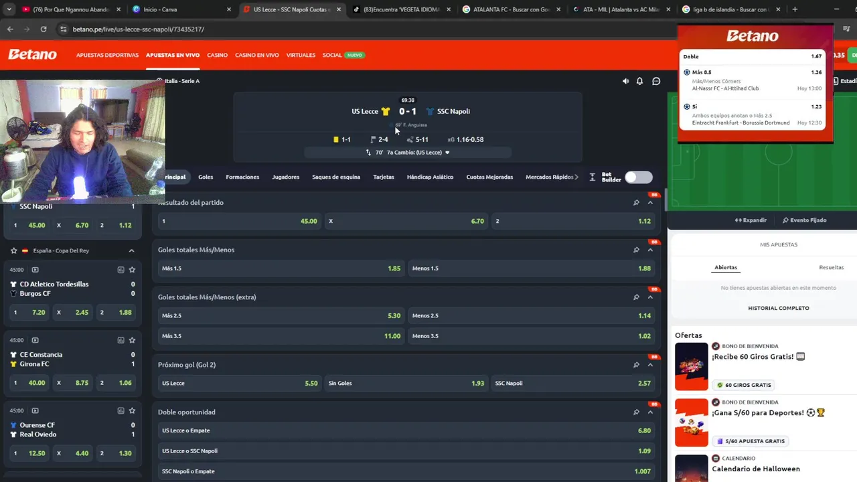Viewport: 857px width, 482px height.
Task: Click live stream icon on CE Constancia card
Action: [35, 340]
